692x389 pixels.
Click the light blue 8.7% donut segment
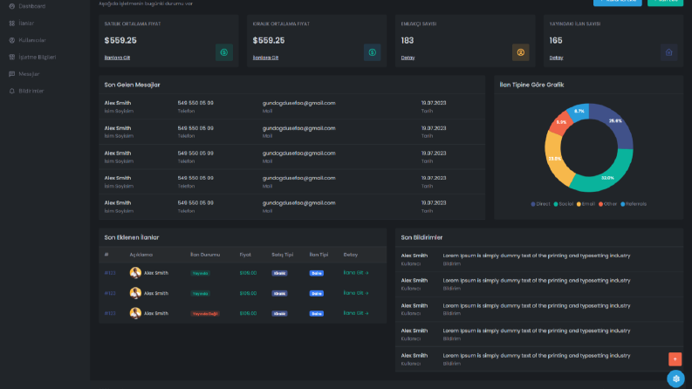click(579, 112)
